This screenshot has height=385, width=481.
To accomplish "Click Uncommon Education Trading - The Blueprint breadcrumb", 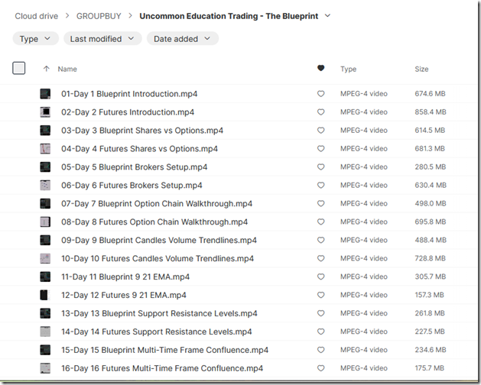I will click(229, 16).
